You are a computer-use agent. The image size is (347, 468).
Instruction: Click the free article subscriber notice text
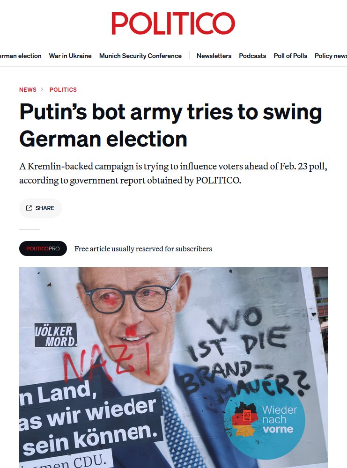tap(143, 249)
